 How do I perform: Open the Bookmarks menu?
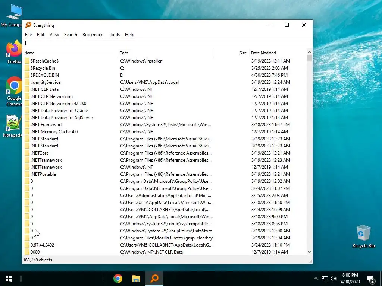(x=93, y=35)
